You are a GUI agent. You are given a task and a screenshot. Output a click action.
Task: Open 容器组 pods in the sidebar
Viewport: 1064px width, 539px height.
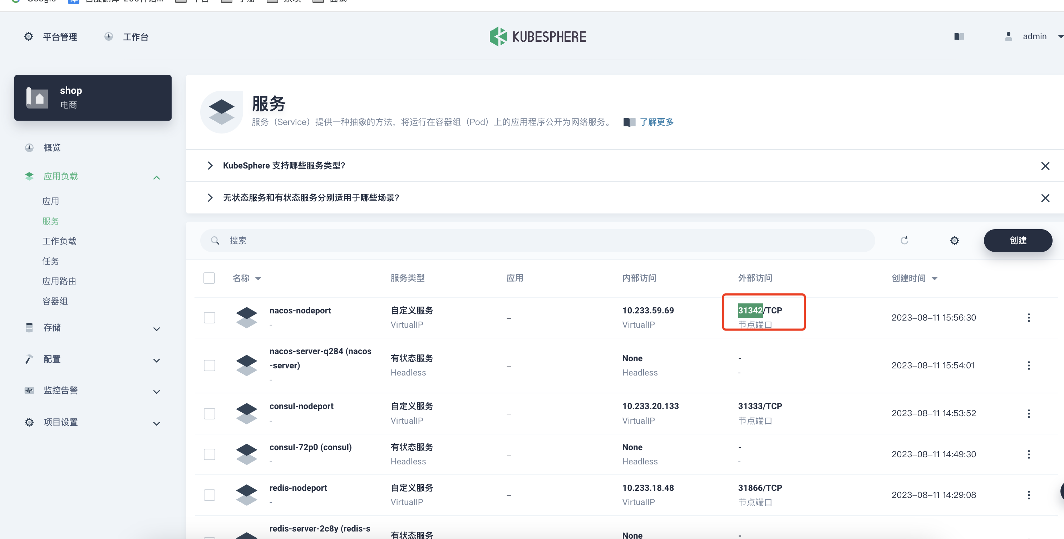click(x=55, y=301)
